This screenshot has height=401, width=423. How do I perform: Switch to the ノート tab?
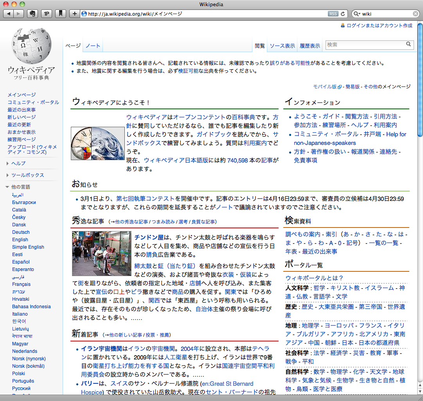(x=93, y=46)
